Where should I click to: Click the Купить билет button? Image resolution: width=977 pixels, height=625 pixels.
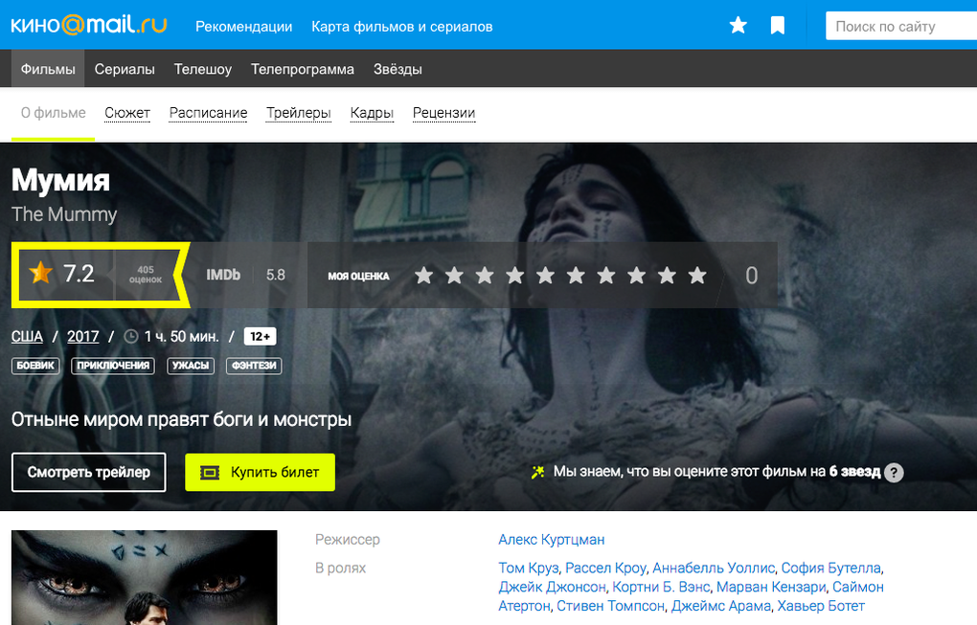tap(260, 473)
